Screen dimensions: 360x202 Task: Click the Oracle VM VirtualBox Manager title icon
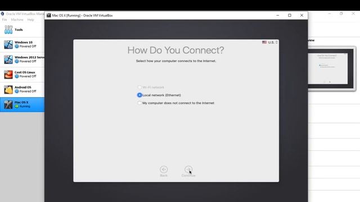point(2,13)
